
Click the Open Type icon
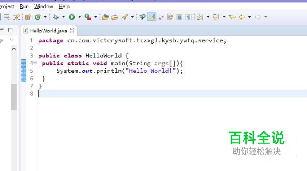click(105, 17)
